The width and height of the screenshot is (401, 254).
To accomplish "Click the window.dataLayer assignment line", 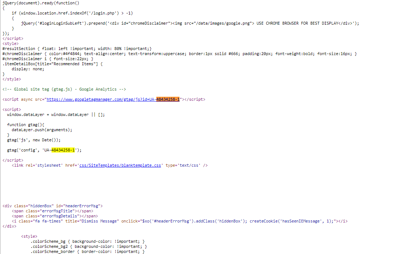I will 56,114.
